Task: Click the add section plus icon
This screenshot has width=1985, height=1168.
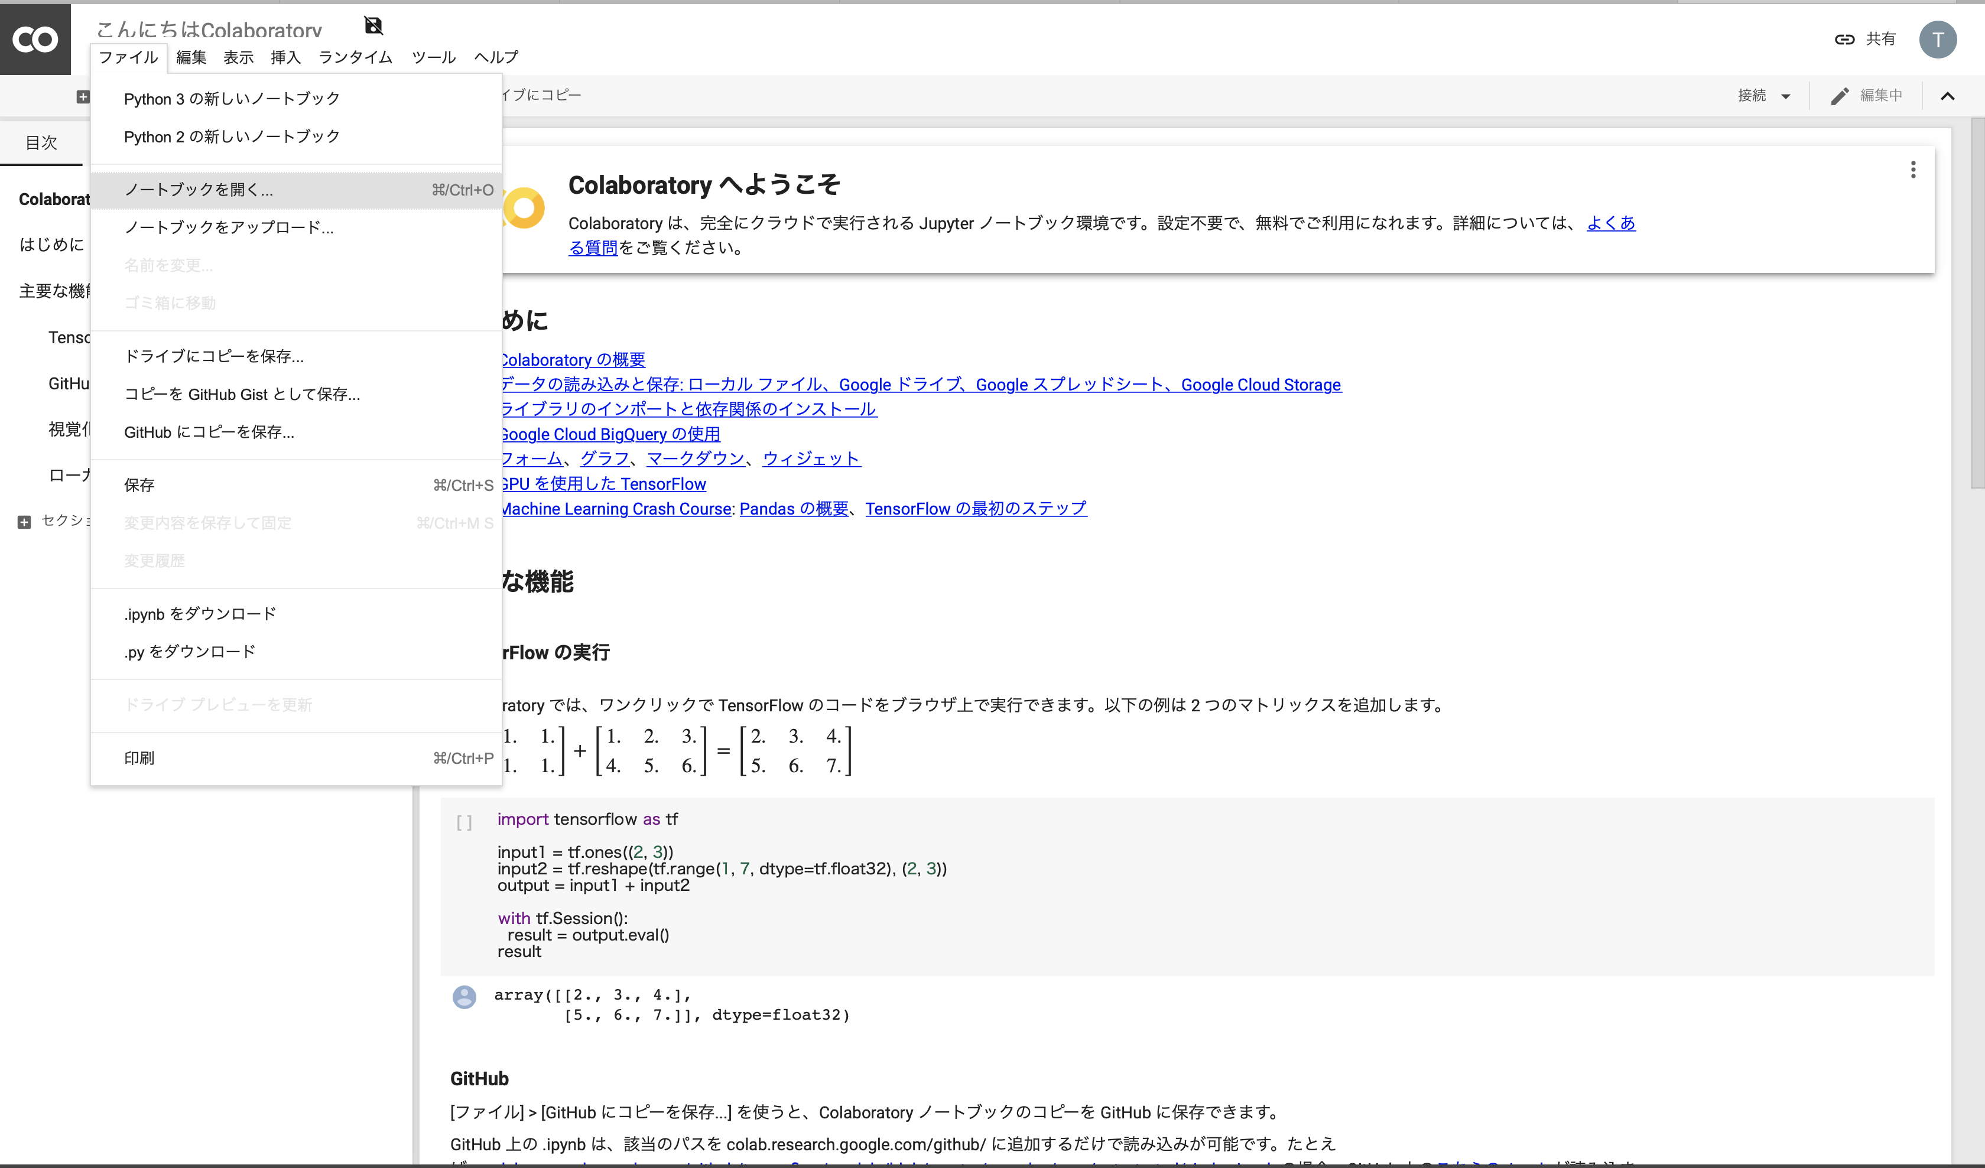Action: pyautogui.click(x=24, y=522)
